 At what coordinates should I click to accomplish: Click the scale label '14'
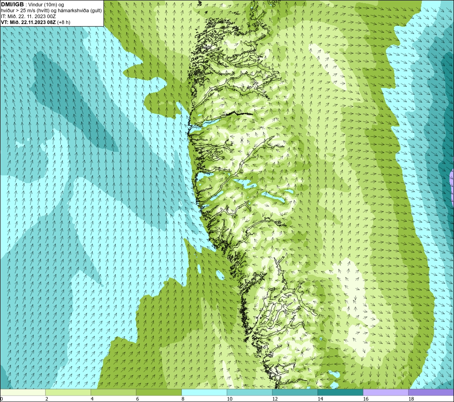(321, 399)
